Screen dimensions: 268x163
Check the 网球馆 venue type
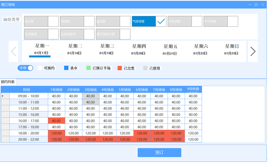89,21
